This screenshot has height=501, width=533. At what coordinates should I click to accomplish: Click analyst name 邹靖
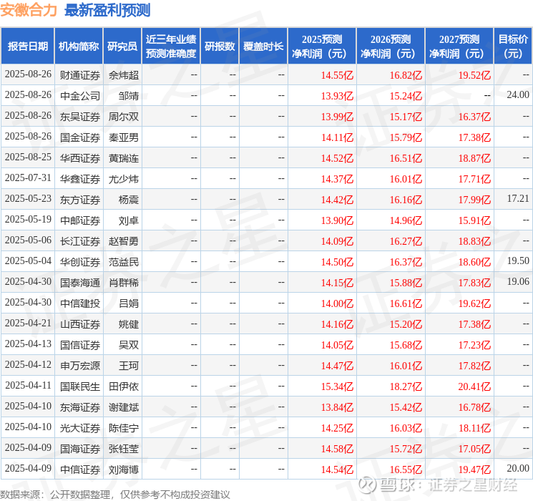[129, 96]
